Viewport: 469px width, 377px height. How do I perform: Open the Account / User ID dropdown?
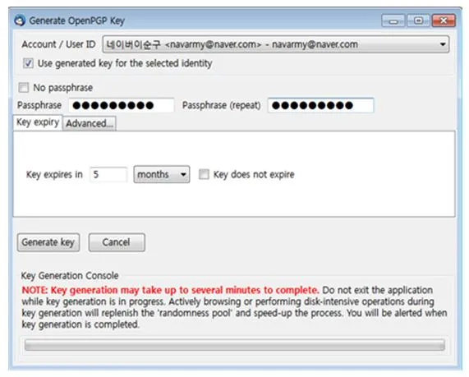coord(275,44)
